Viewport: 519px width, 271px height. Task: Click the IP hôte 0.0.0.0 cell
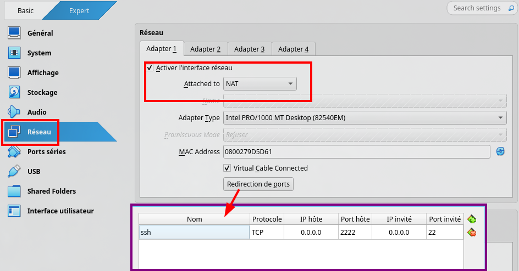[311, 233]
